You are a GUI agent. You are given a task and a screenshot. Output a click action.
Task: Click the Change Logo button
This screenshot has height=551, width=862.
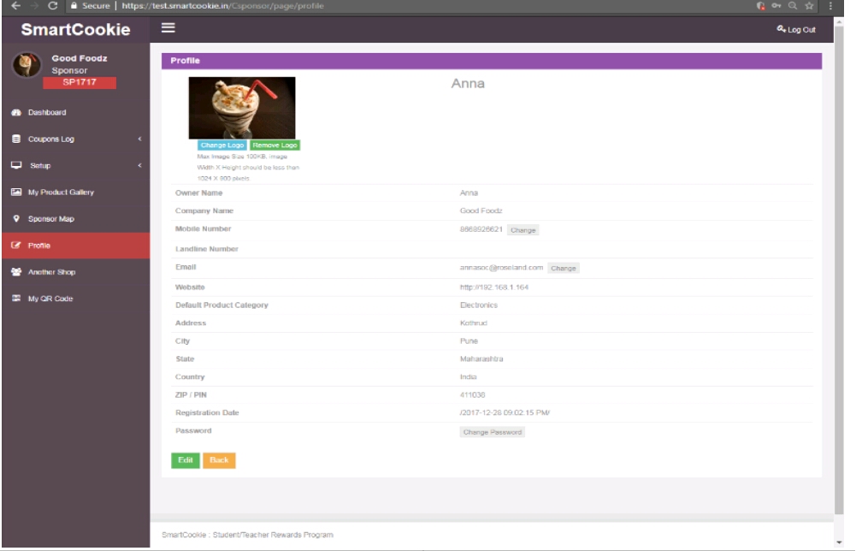pyautogui.click(x=222, y=145)
